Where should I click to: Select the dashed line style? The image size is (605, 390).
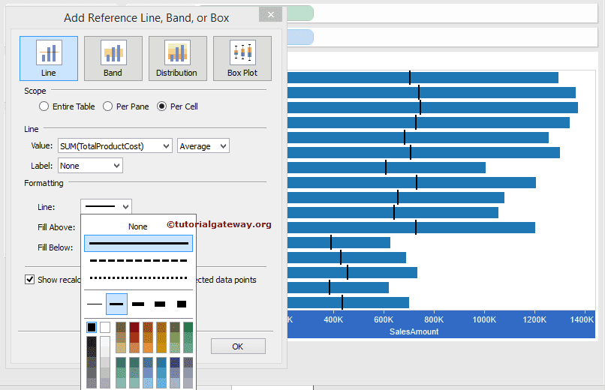point(138,260)
